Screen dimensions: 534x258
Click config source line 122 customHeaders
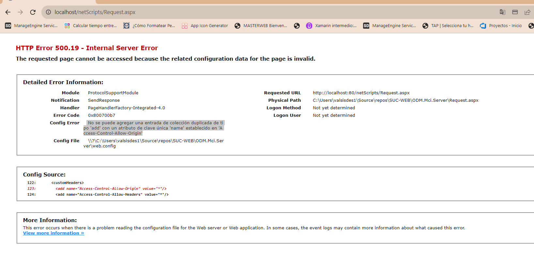click(68, 183)
